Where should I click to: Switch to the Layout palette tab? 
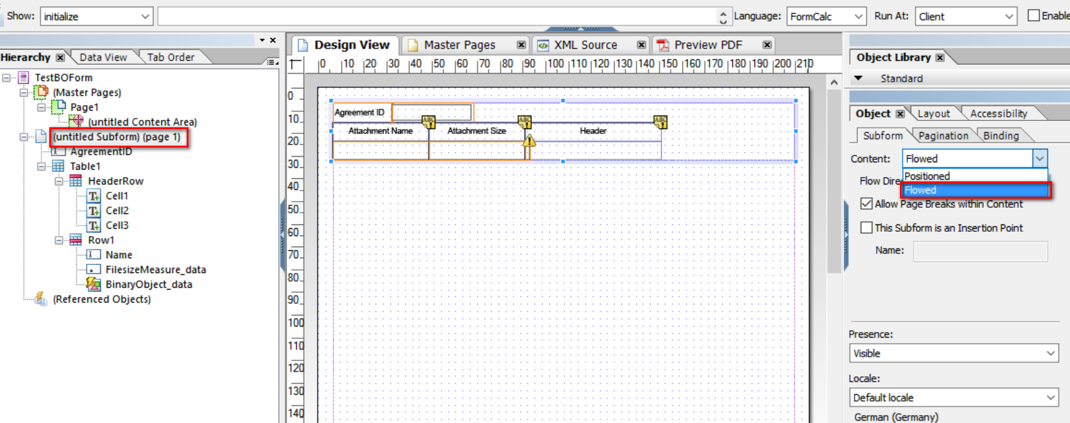(934, 114)
